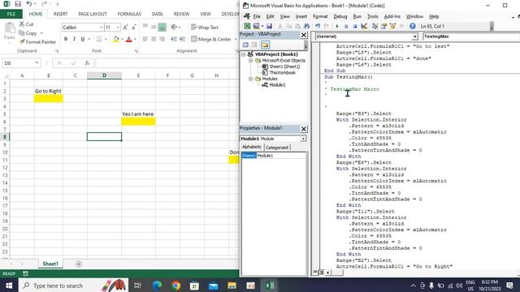Toggle Underline formatting in Excel
Screen dimensions: 520x292
(x=83, y=39)
